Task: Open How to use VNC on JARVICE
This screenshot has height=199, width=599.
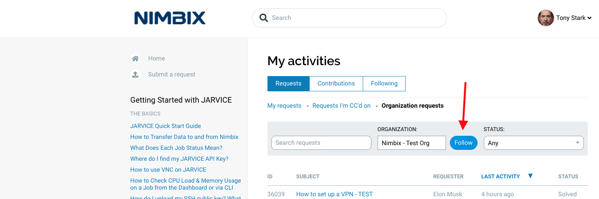Action: [x=168, y=170]
